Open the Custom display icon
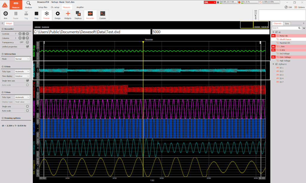 (x=102, y=14)
